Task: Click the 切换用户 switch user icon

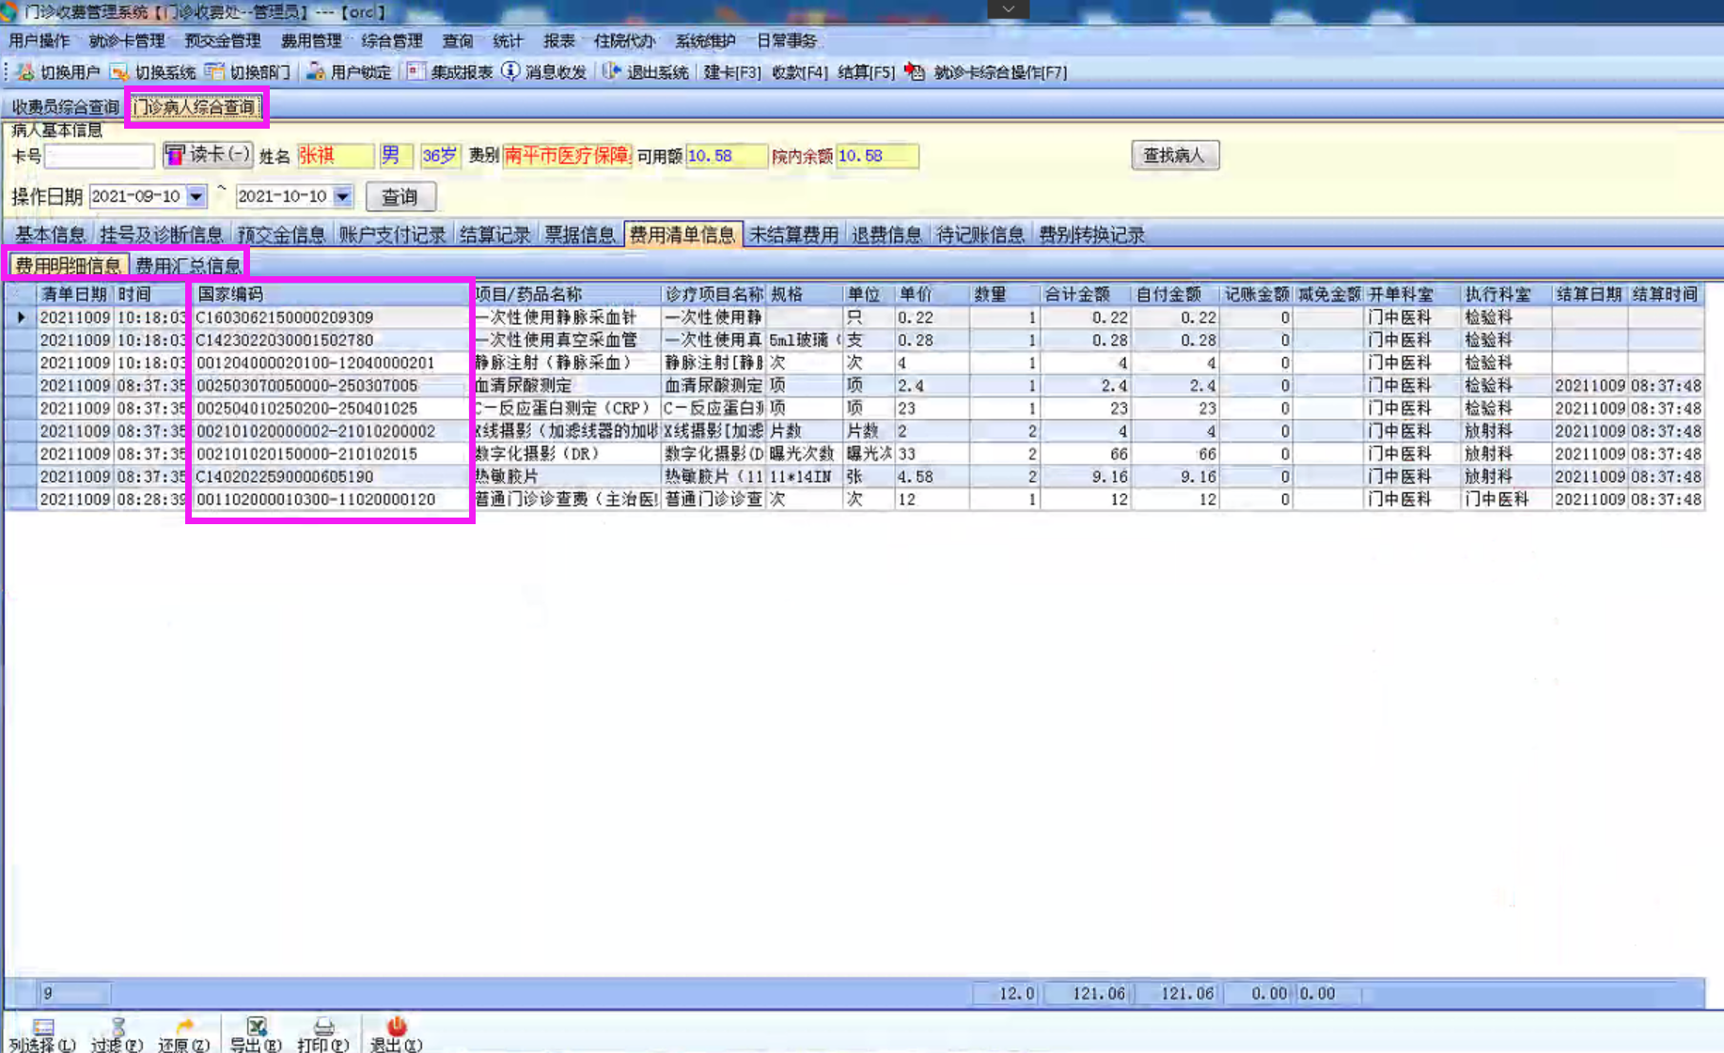Action: coord(24,71)
